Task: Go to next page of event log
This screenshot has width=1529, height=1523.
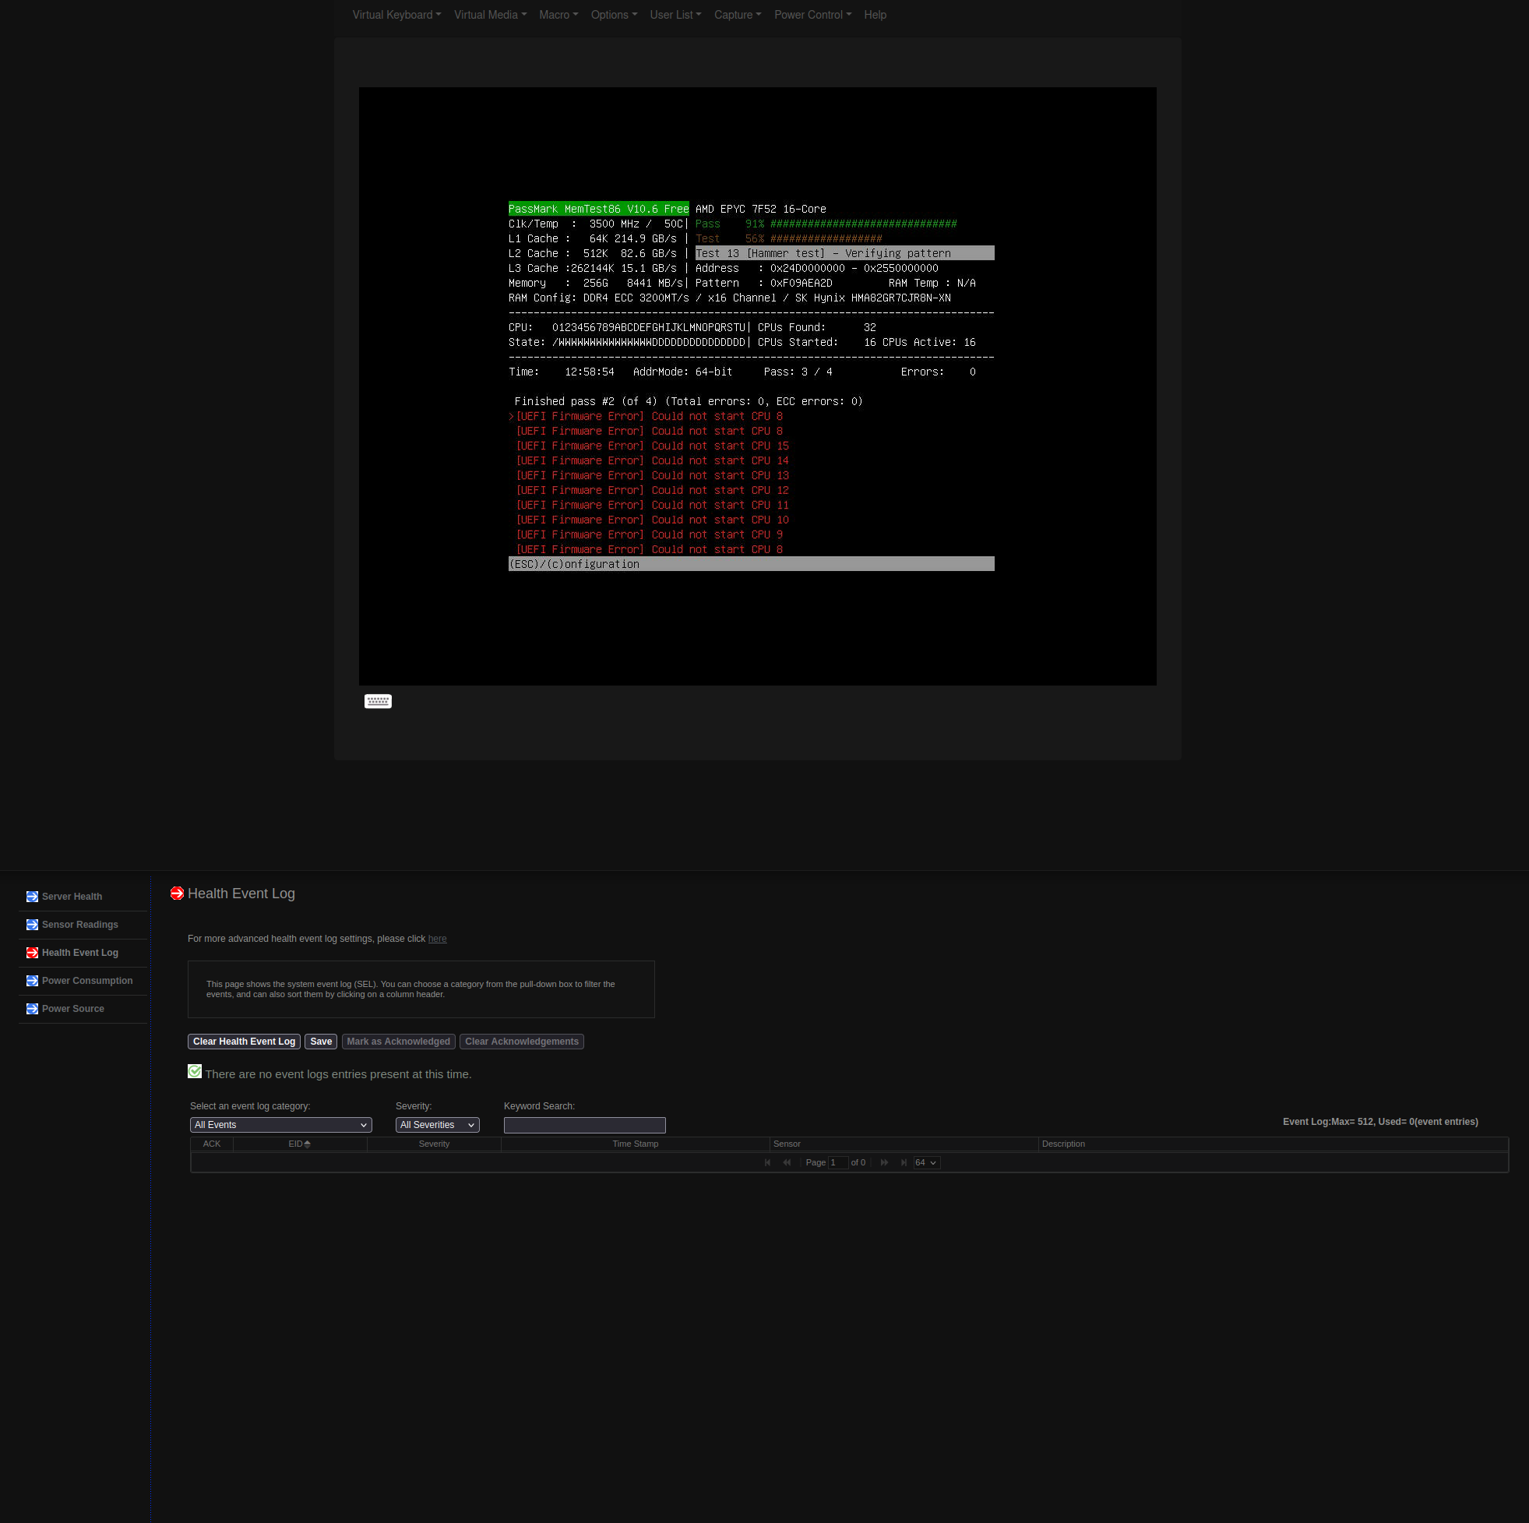Action: point(885,1163)
